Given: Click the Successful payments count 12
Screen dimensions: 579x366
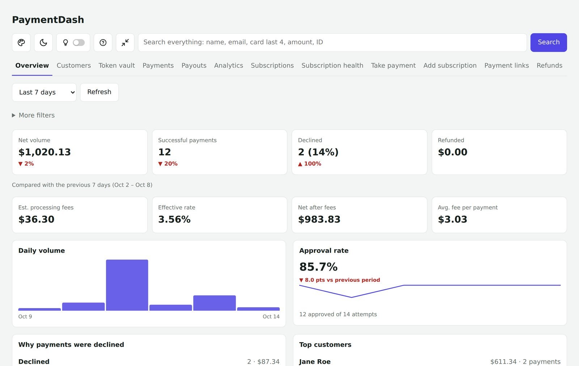Looking at the screenshot, I should coord(165,152).
